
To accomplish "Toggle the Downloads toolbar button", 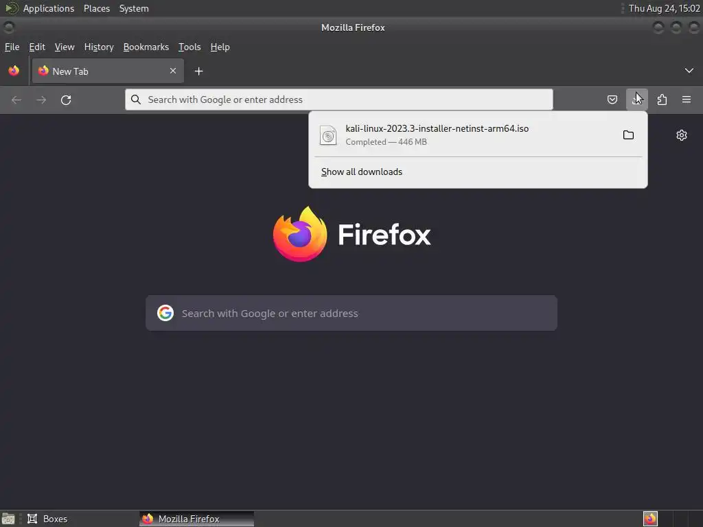I will coord(636,99).
